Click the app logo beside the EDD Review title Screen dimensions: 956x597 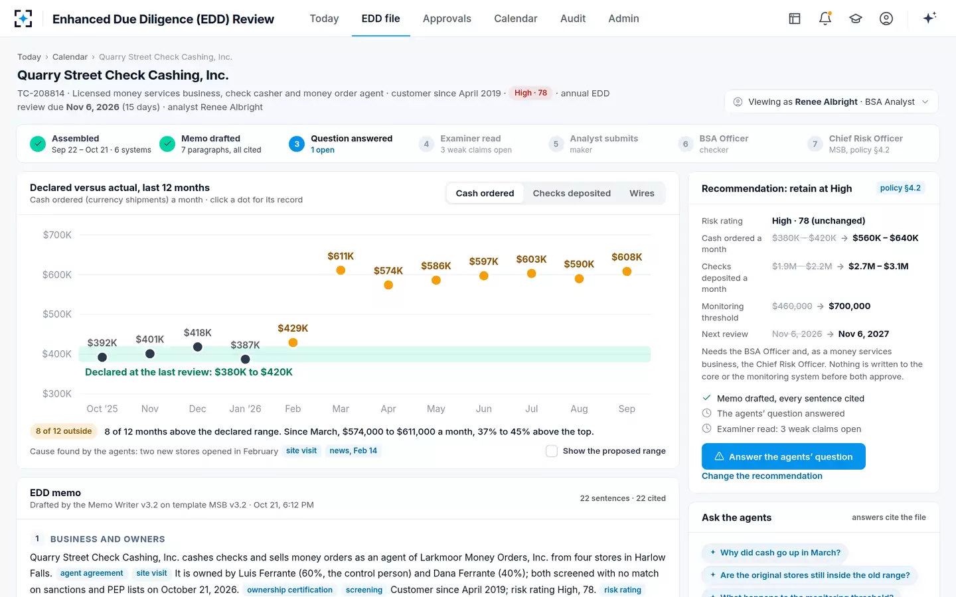(x=23, y=19)
